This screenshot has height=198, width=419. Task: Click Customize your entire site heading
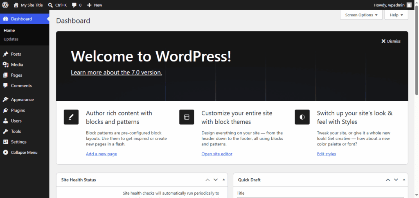[x=237, y=118]
